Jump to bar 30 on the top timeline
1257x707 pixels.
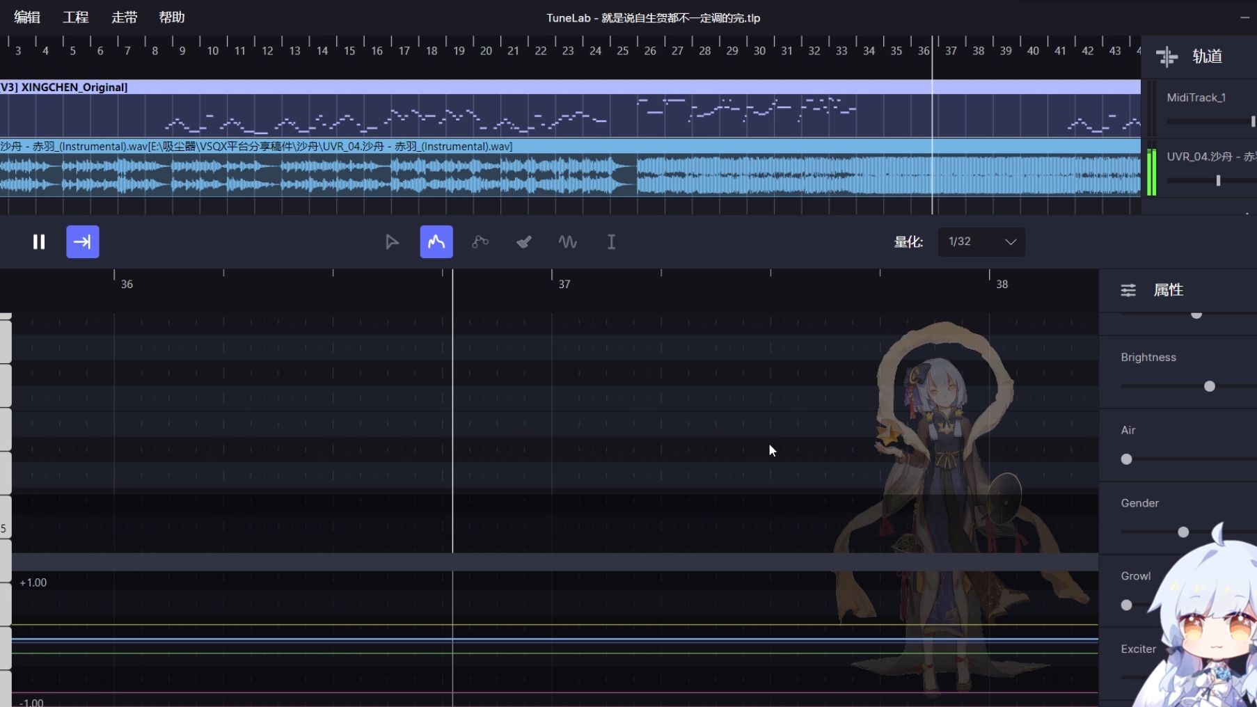point(759,51)
